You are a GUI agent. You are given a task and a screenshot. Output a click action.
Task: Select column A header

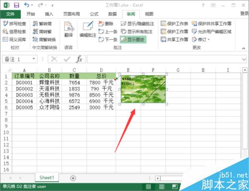(x=24, y=70)
